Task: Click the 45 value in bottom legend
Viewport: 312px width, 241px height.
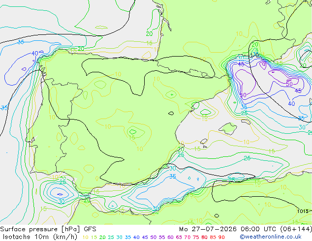Action: coord(145,237)
